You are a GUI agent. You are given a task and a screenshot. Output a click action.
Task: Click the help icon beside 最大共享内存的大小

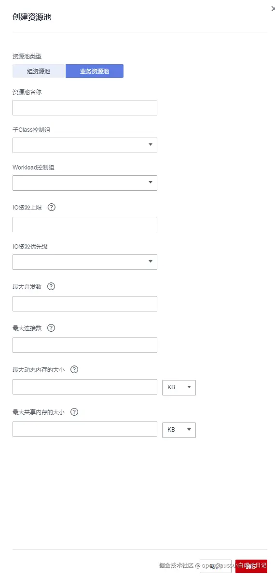(x=74, y=412)
